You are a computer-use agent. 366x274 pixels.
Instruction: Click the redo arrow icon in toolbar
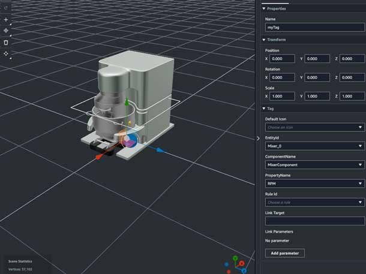tap(6, 7)
